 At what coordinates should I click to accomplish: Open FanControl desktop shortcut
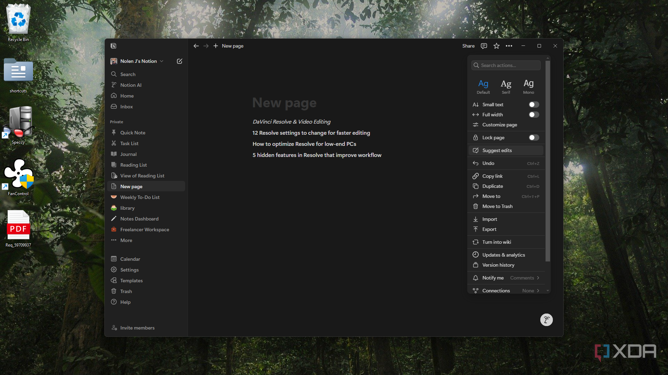(x=18, y=177)
